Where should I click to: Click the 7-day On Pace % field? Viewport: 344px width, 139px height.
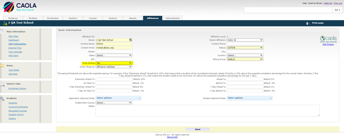(114, 91)
